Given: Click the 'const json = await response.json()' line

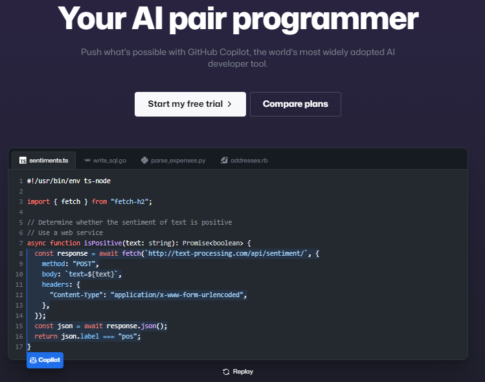Looking at the screenshot, I should [101, 326].
